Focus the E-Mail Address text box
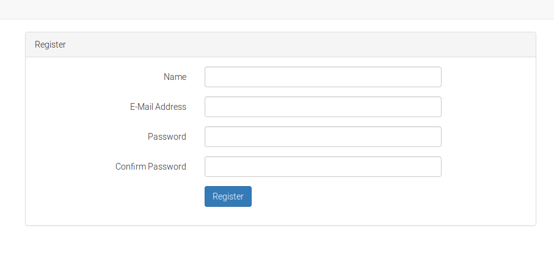 (323, 107)
